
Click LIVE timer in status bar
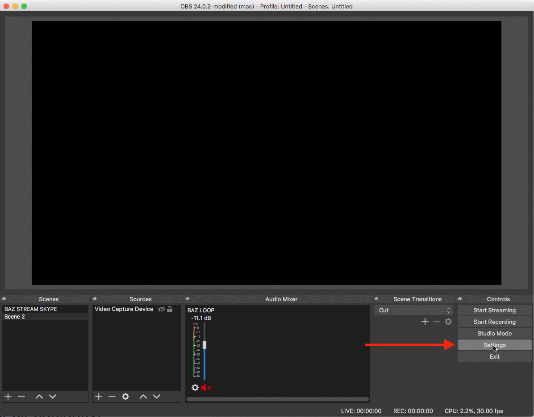tap(361, 411)
